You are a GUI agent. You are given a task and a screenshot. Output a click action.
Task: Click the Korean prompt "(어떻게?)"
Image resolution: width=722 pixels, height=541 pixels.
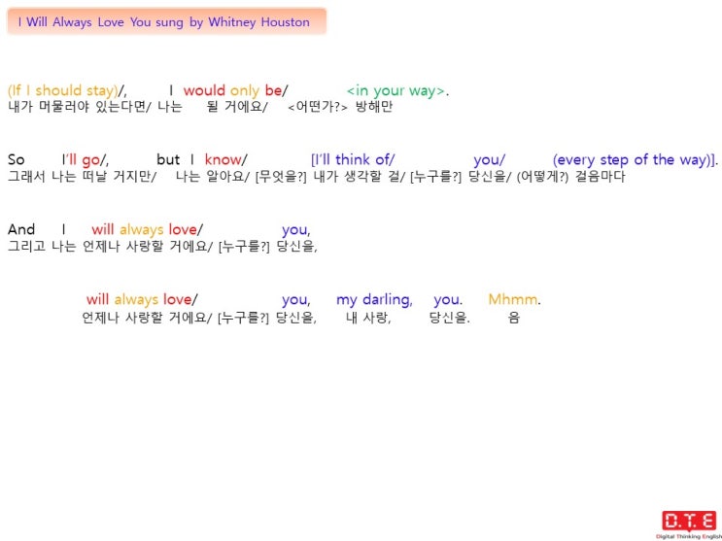click(543, 177)
